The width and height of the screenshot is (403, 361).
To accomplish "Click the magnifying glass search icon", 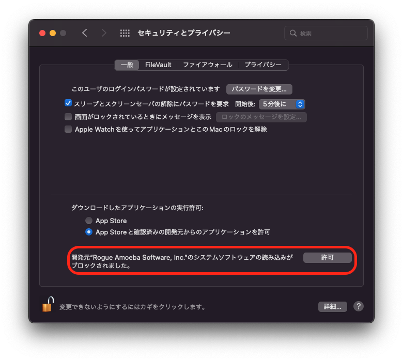I will 293,33.
